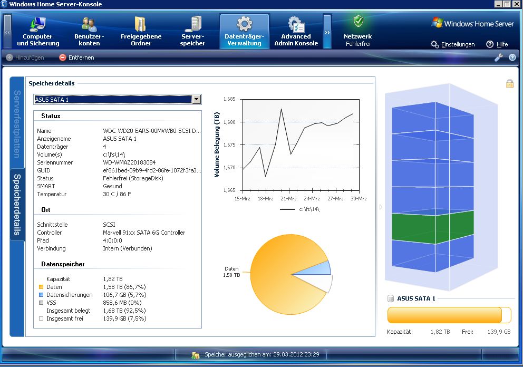523x367 pixels.
Task: Click the Fehlerfrei (StorageDisk) status value
Action: [x=133, y=178]
